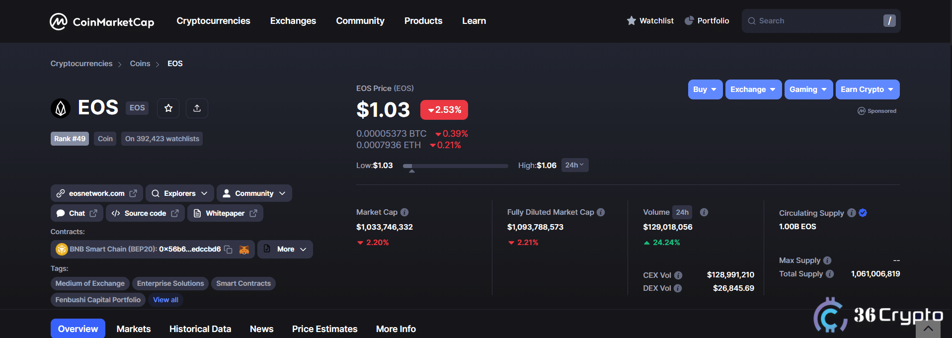Click the EOS coin logo
The image size is (952, 338).
point(61,108)
